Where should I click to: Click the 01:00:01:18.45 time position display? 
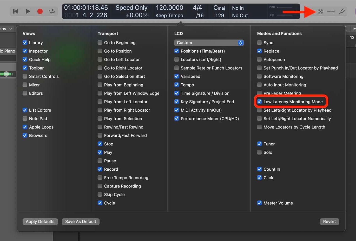click(x=86, y=8)
